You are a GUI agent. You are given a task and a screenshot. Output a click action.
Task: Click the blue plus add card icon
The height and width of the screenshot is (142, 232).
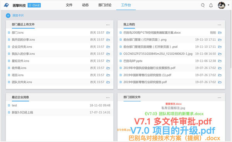tap(8, 15)
